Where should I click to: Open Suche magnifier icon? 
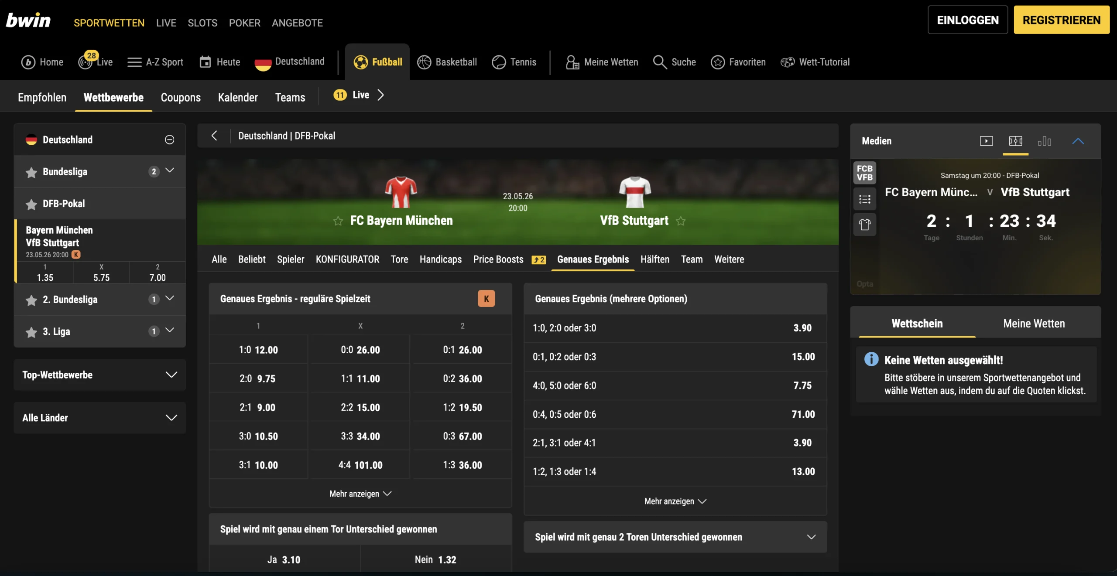coord(660,62)
